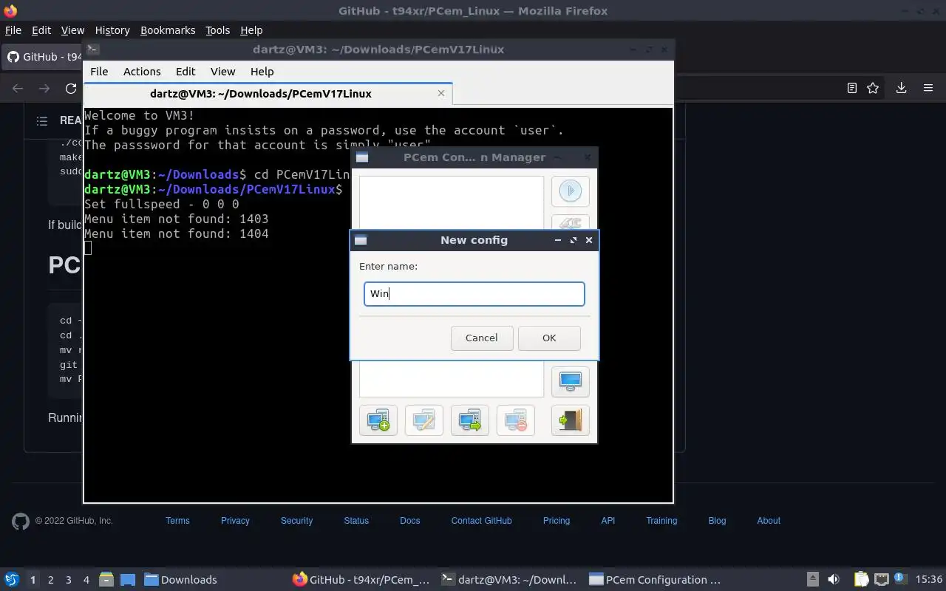Click PCem Configuration taskbar entry
Screen dimensions: 946x591
coord(655,580)
